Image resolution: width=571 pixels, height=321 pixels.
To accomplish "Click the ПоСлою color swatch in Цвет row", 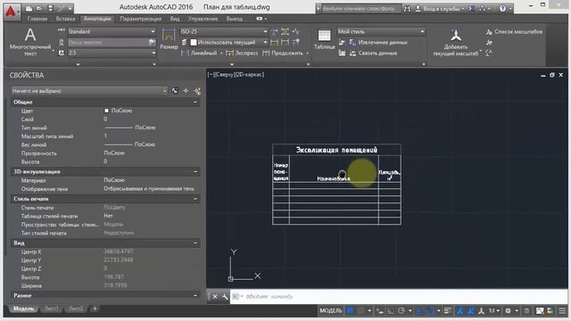I will pyautogui.click(x=107, y=111).
